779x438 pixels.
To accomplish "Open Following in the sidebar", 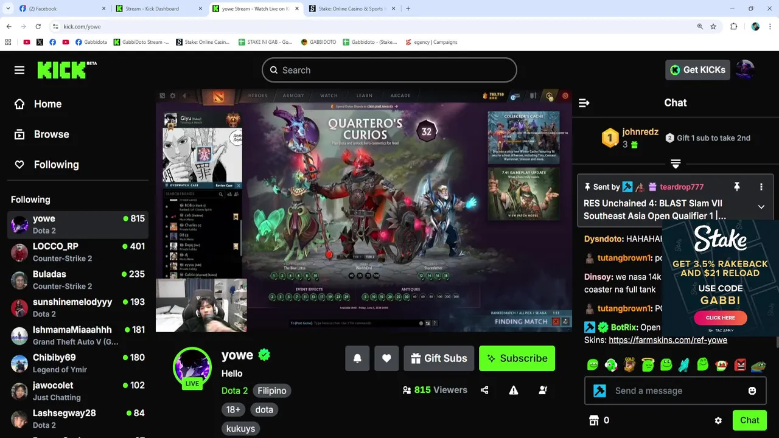I will (46, 165).
